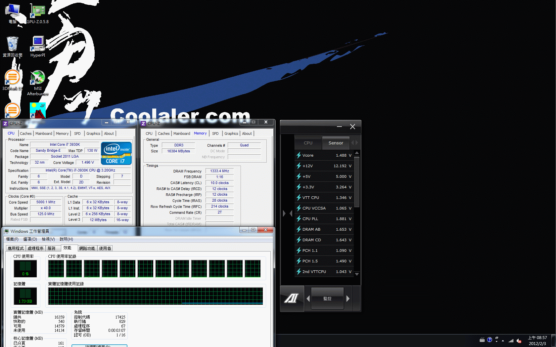The height and width of the screenshot is (347, 556).
Task: Switch to Caches tab in left CPU-Z window
Action: [26, 134]
